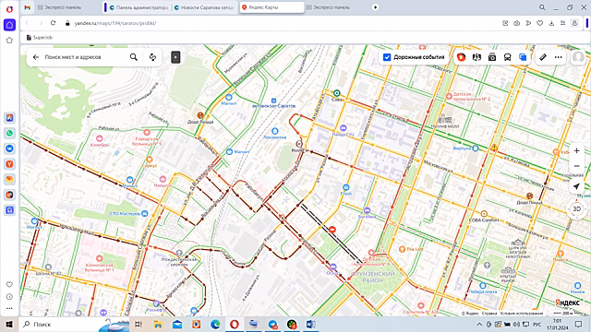Click the my location arrow button
Image resolution: width=591 pixels, height=332 pixels.
pos(576,186)
